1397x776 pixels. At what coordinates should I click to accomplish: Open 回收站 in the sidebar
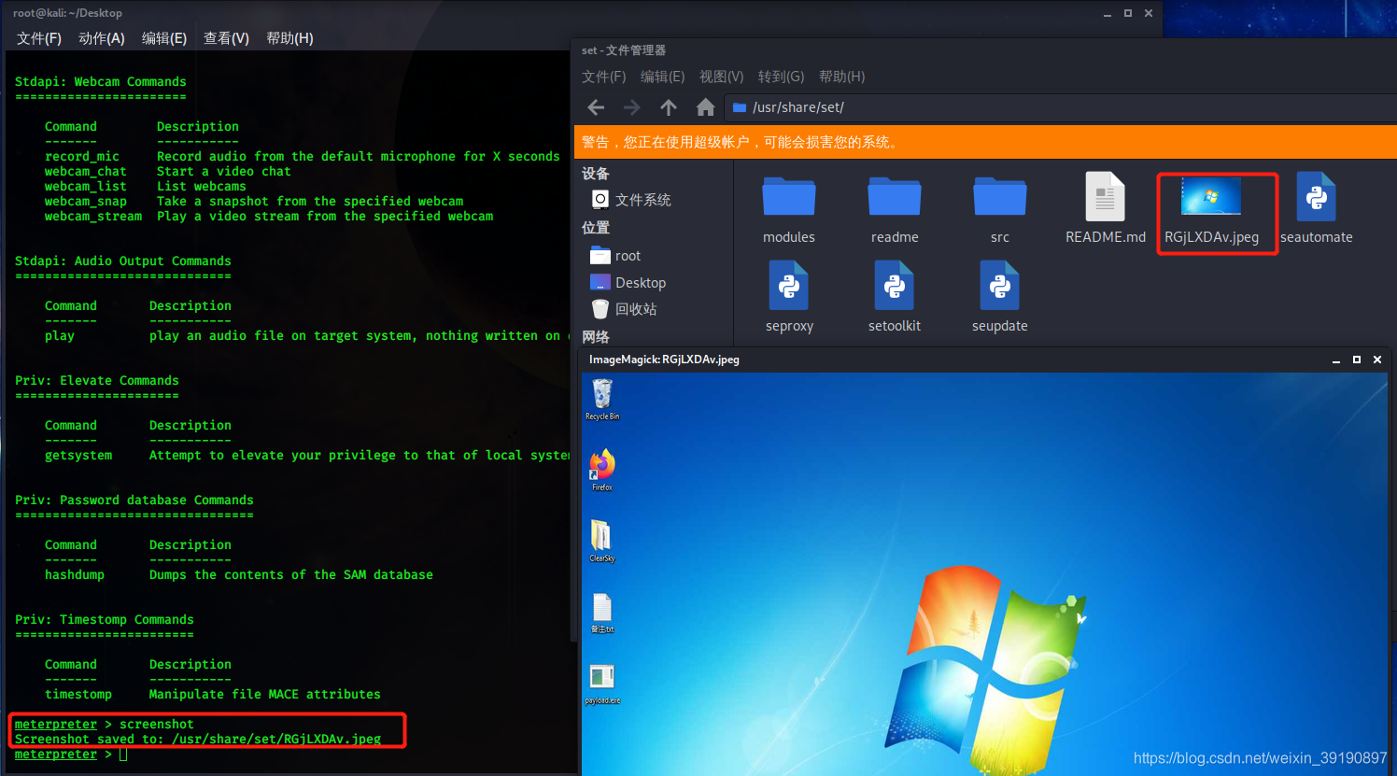pos(625,309)
